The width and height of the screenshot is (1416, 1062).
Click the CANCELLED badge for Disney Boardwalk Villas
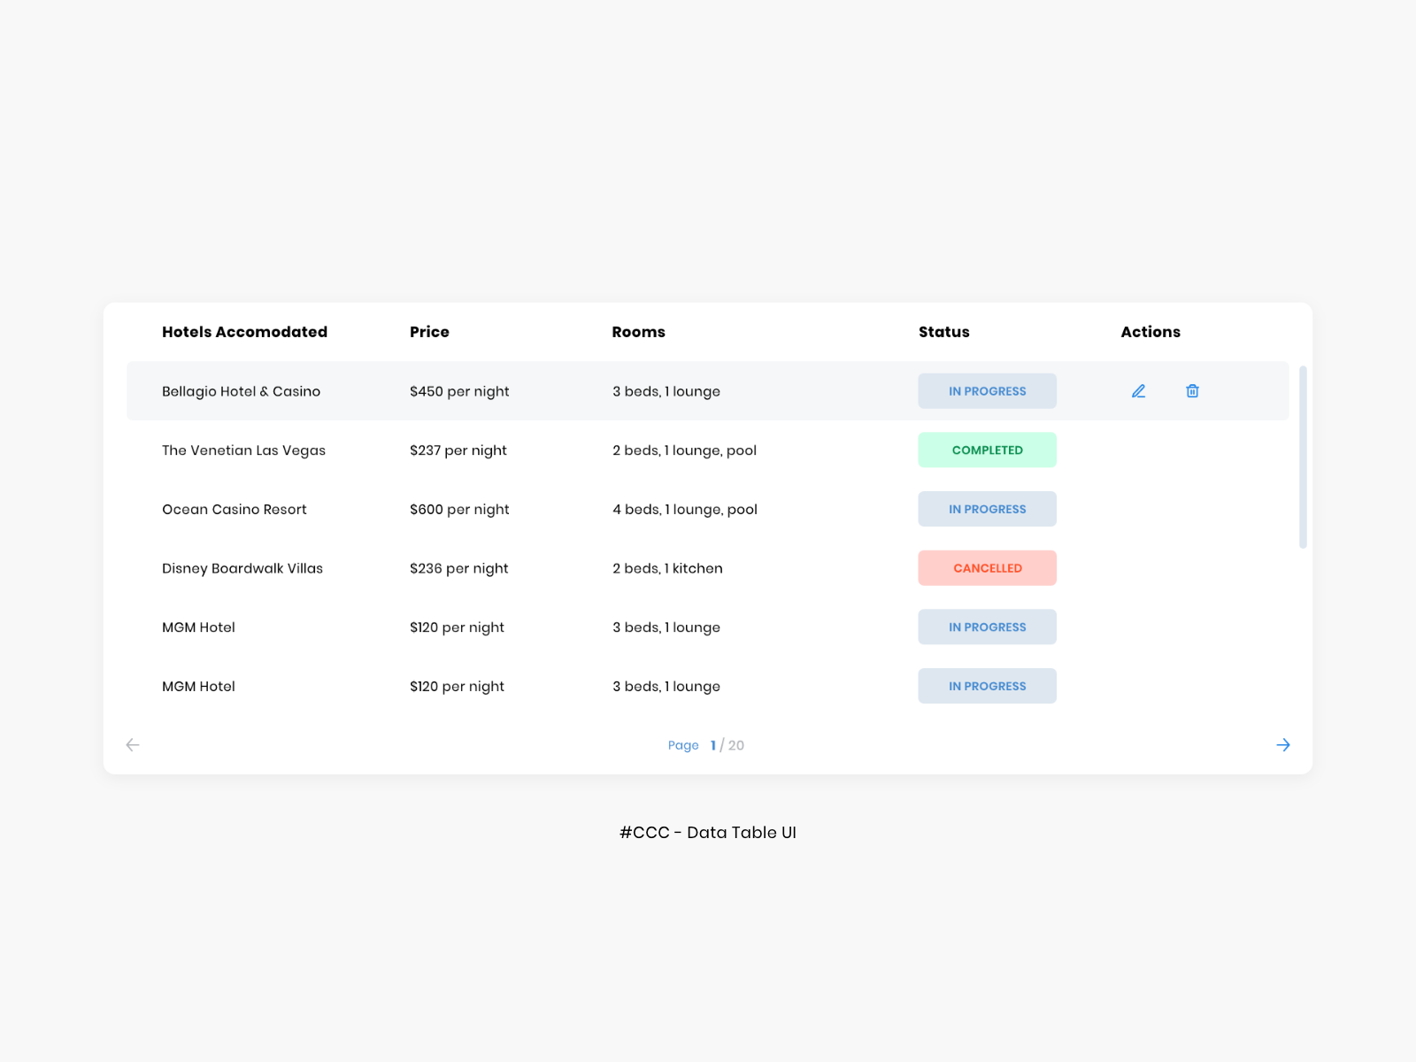click(x=987, y=567)
